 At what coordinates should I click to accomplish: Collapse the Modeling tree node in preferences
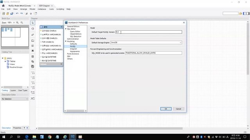pos(66,41)
